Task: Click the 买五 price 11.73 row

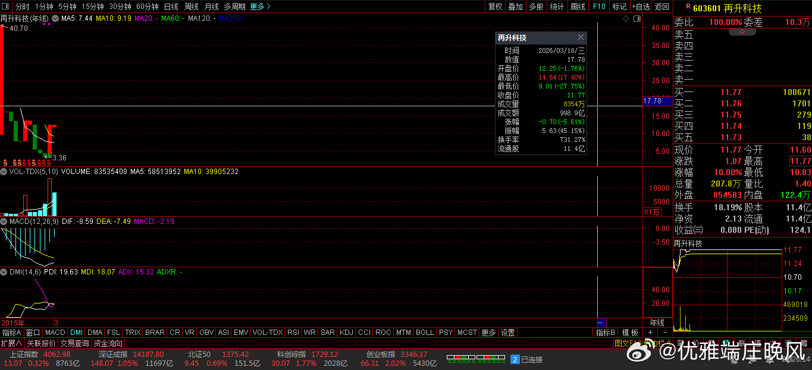Action: [x=742, y=137]
